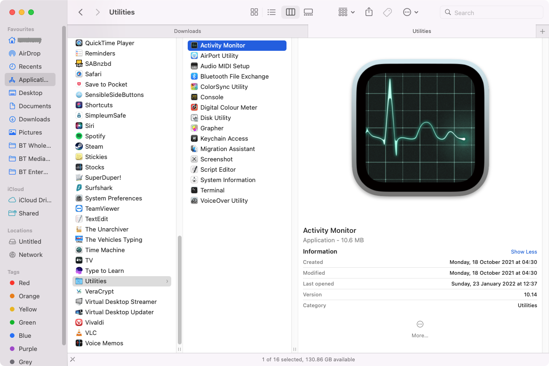
Task: Select the Grapher app icon
Action: click(194, 128)
